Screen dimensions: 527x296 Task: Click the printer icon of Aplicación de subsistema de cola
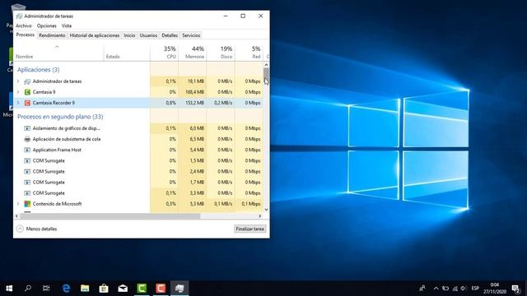tap(27, 139)
